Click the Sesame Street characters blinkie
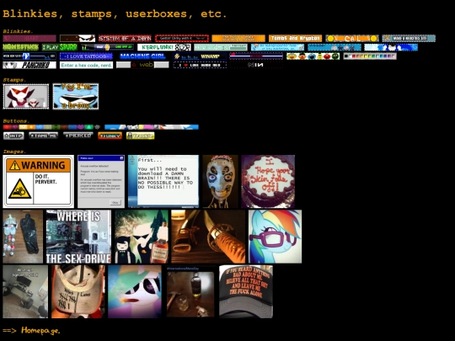Screen dimensions: 455x341 coord(313,56)
